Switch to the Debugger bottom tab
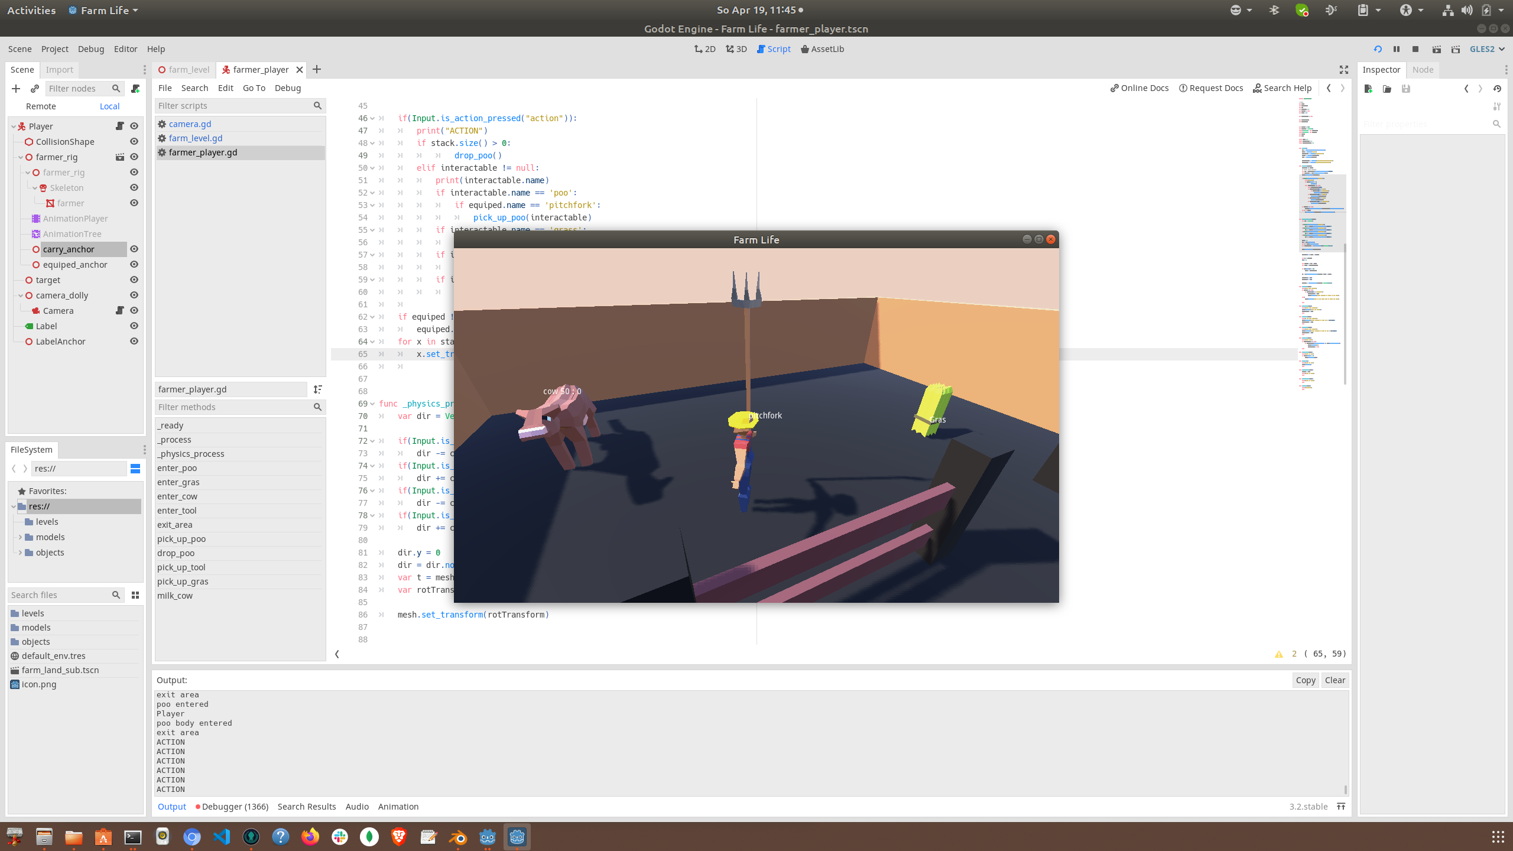Image resolution: width=1513 pixels, height=851 pixels. [x=232, y=807]
